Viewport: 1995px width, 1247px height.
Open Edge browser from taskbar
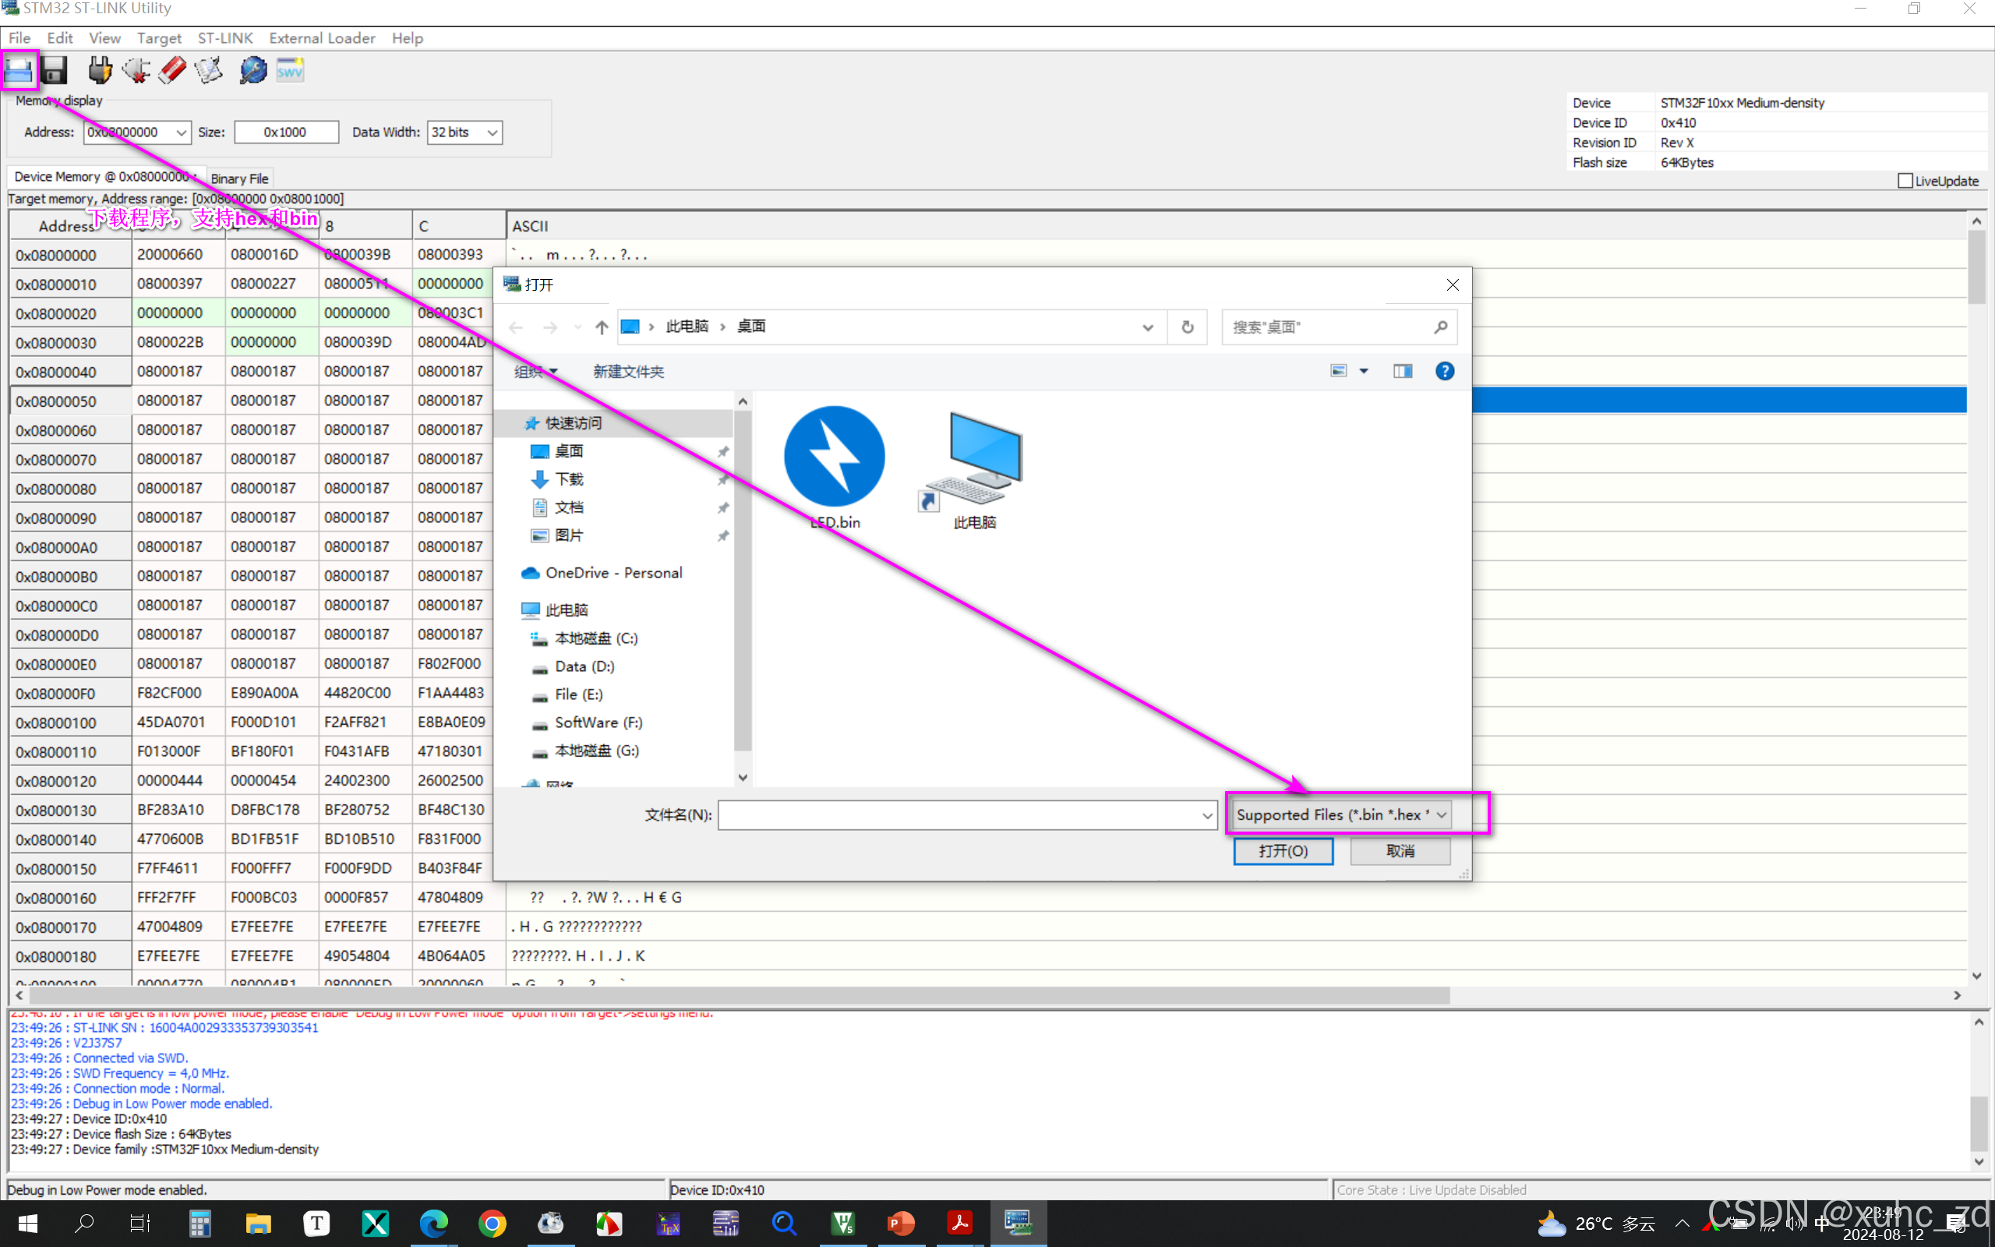433,1224
